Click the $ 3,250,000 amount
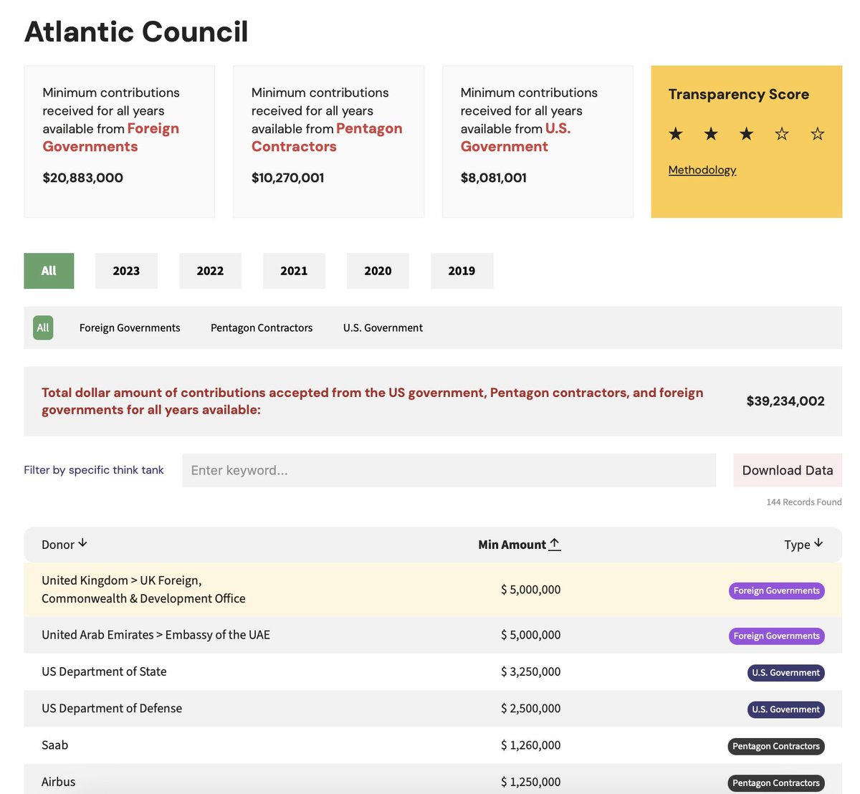 point(530,671)
